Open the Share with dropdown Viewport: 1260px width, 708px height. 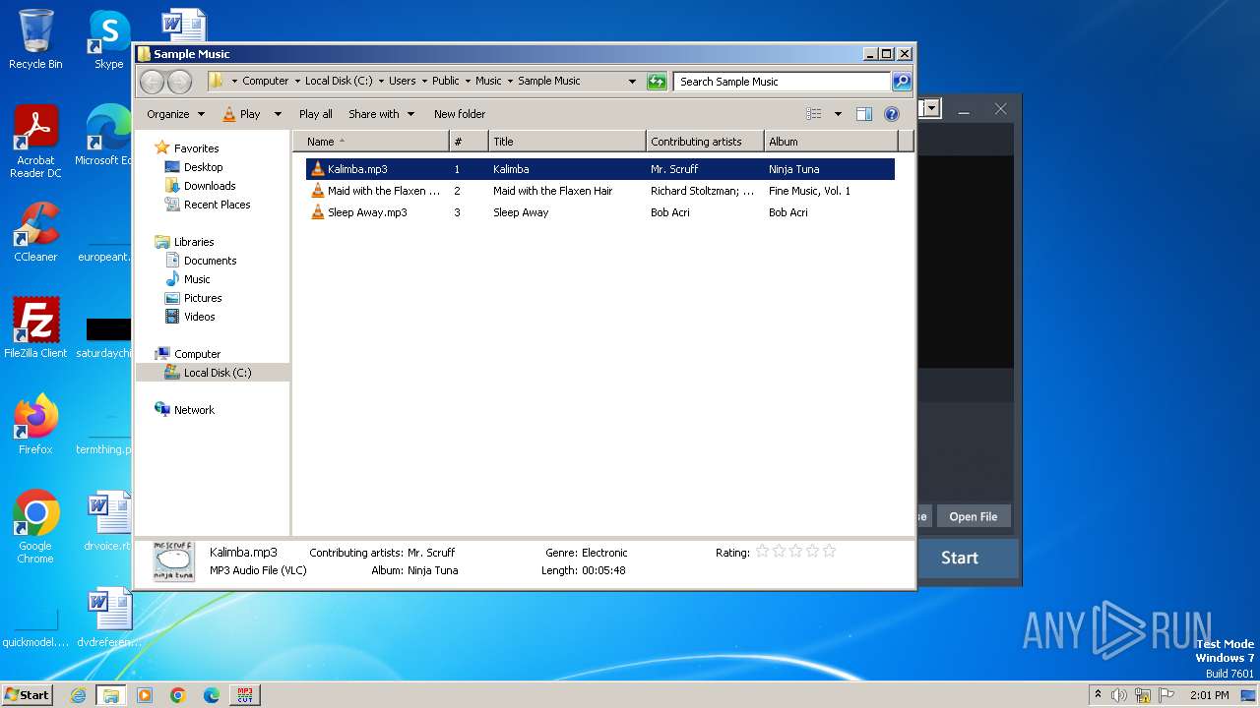(x=381, y=114)
